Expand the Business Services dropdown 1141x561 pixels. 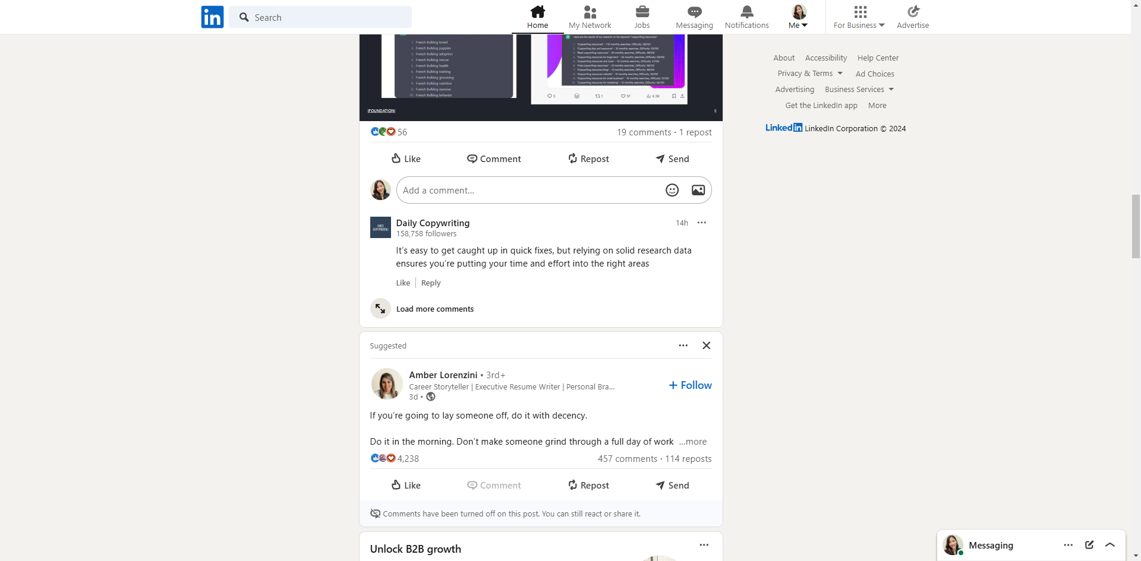(859, 90)
